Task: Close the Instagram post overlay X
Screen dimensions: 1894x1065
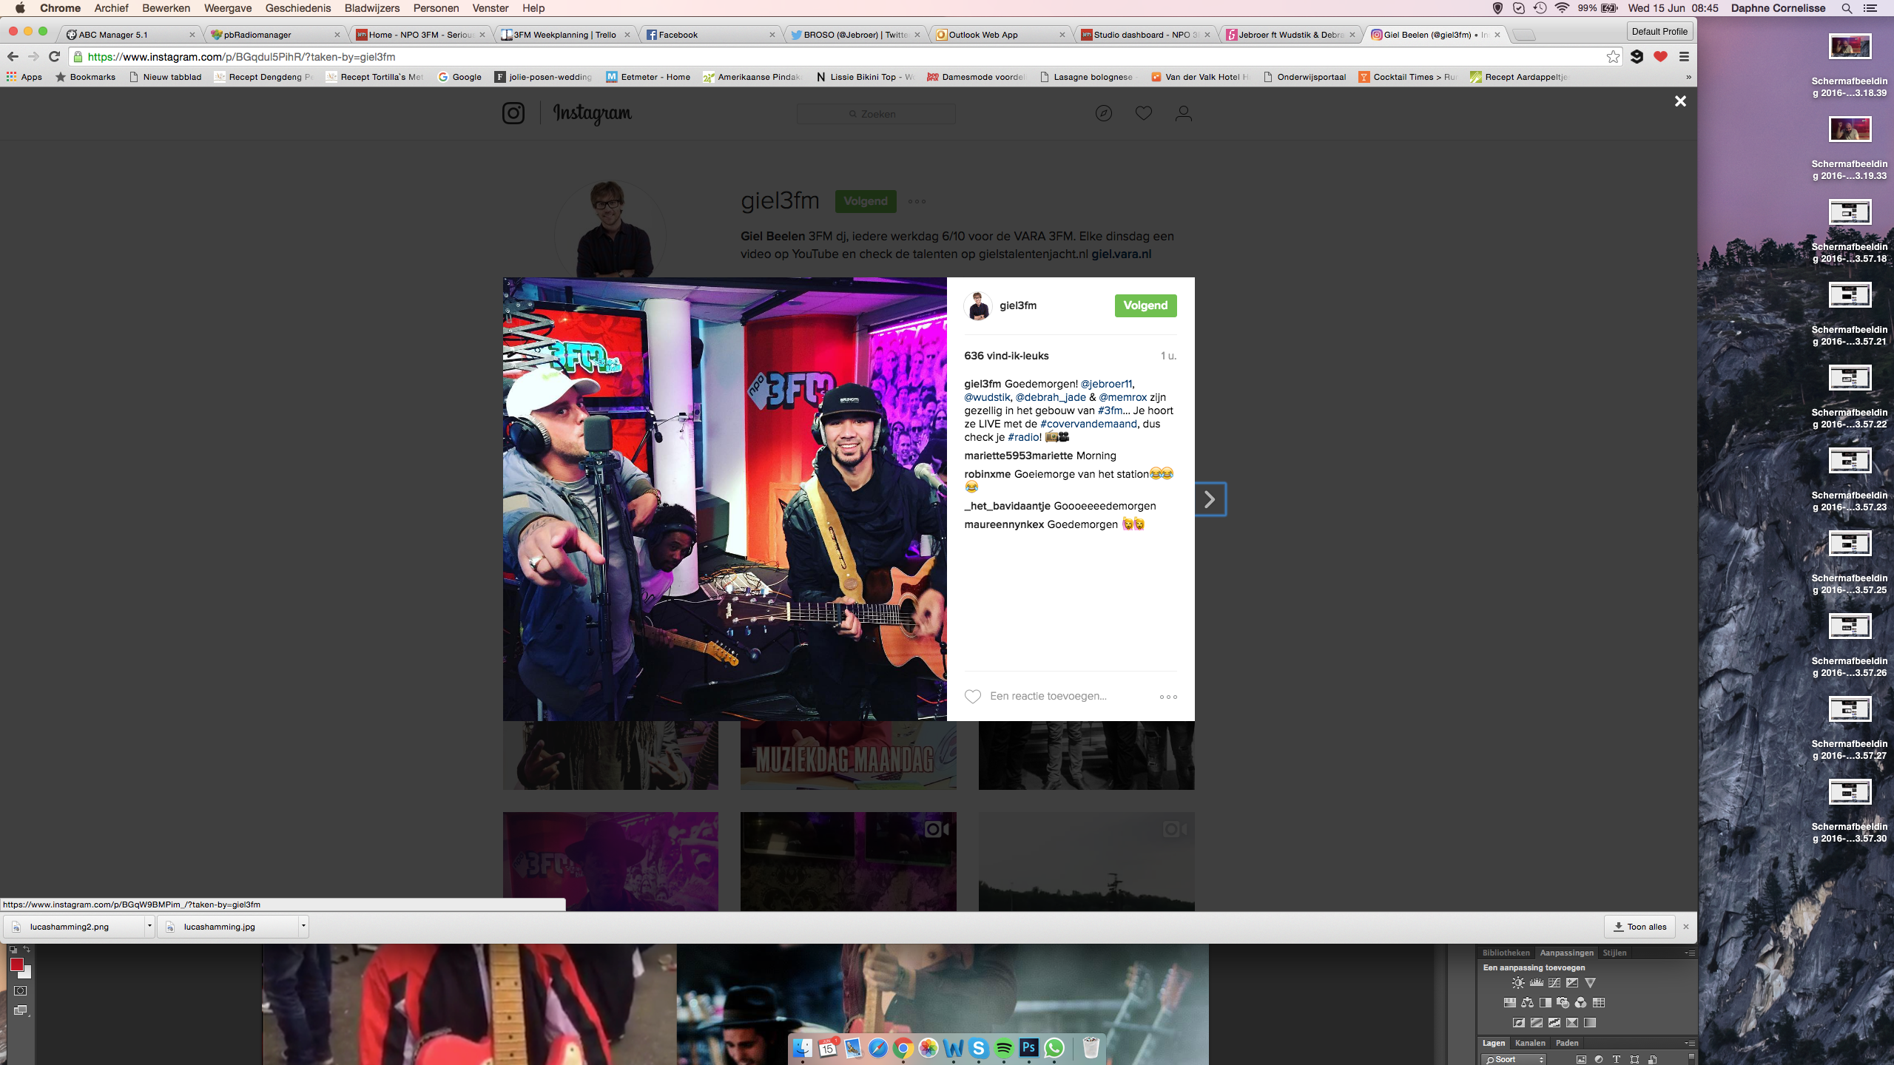Action: point(1680,101)
